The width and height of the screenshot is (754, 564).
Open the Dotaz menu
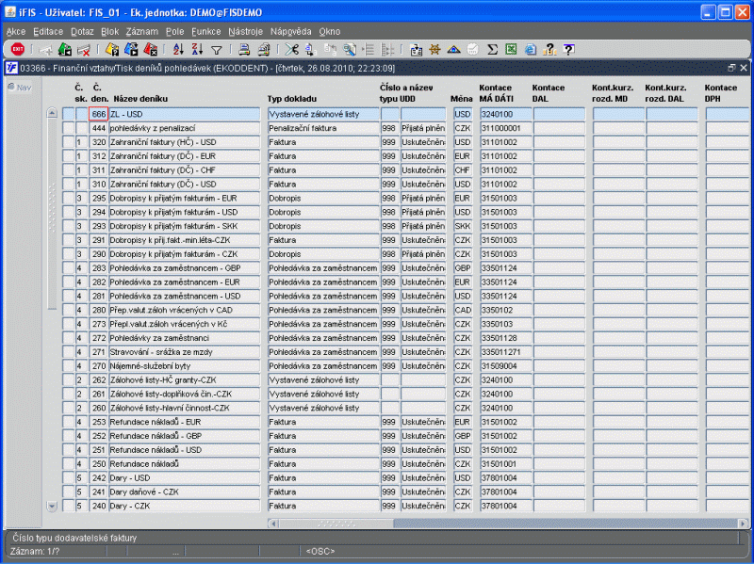(82, 32)
